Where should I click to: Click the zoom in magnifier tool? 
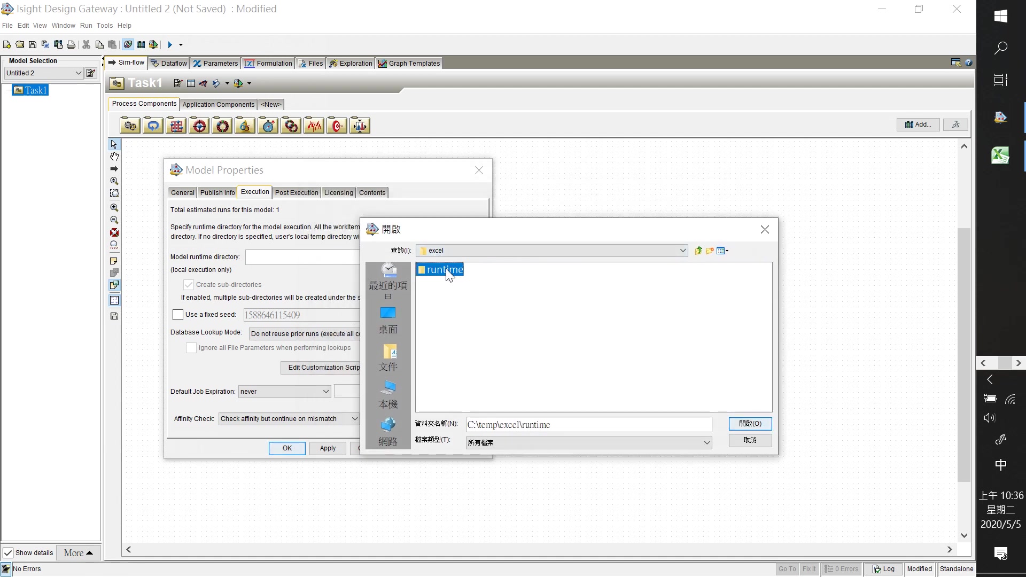[114, 207]
